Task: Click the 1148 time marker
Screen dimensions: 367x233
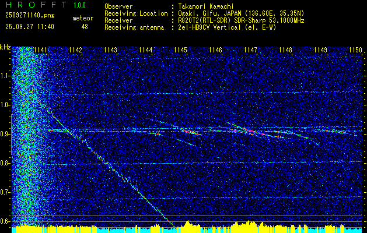Action: (x=286, y=50)
